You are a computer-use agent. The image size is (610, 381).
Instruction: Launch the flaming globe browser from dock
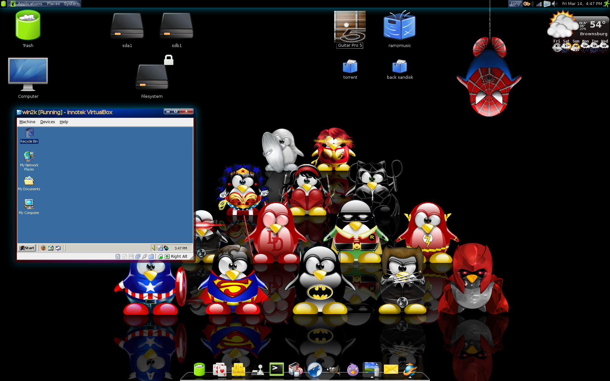[410, 370]
